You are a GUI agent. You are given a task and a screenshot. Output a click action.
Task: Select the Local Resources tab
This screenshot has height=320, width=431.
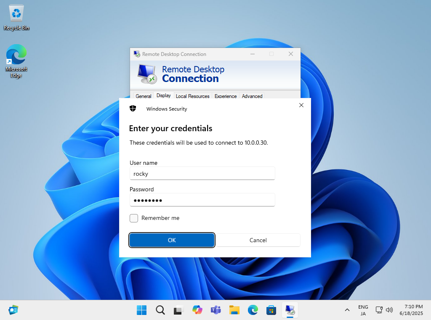(192, 96)
